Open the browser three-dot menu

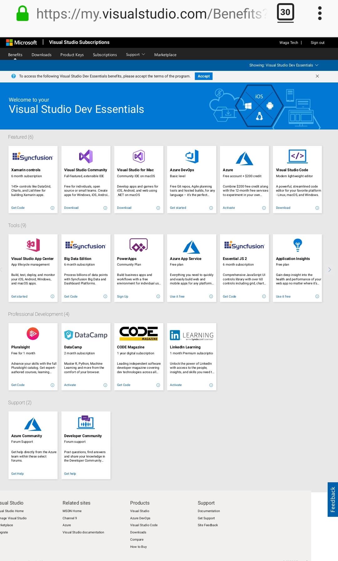(x=320, y=13)
